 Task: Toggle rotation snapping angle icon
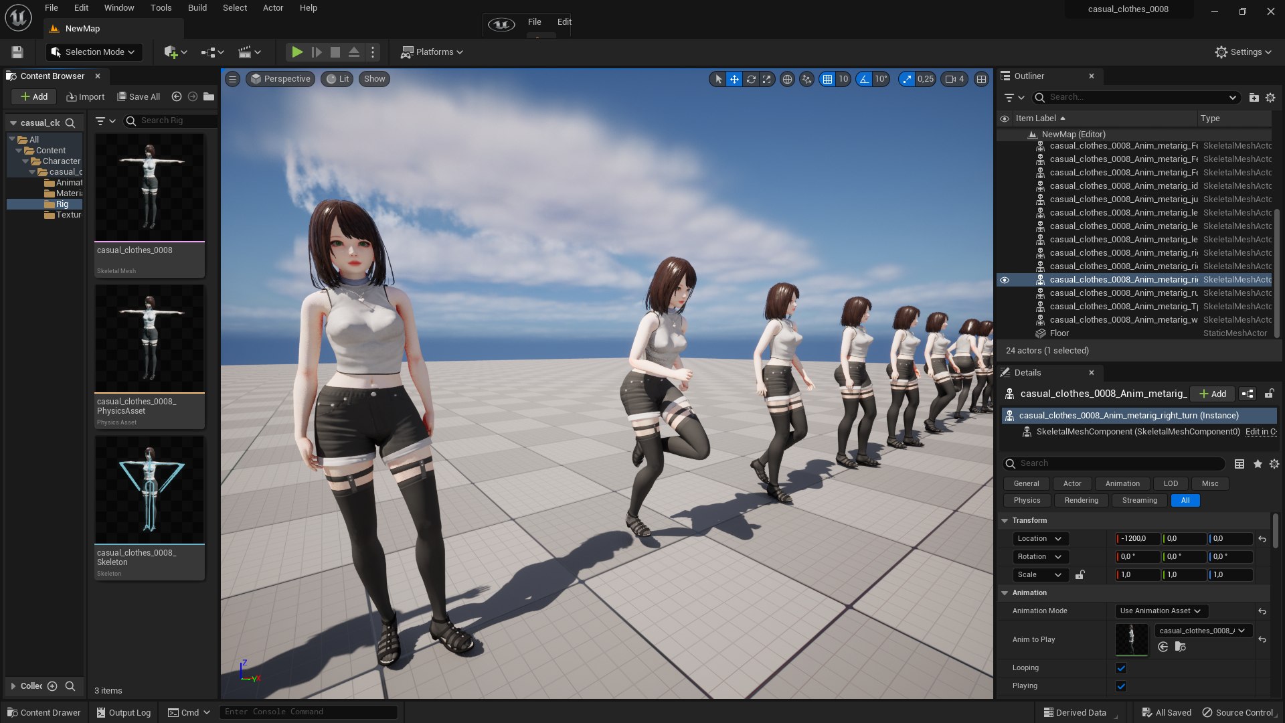click(x=864, y=79)
